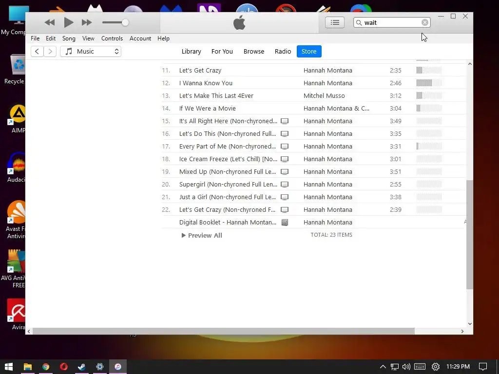Click video icon for Supergirl
499x374 pixels.
click(285, 185)
